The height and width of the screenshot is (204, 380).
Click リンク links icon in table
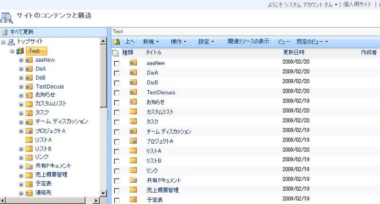[x=133, y=170]
